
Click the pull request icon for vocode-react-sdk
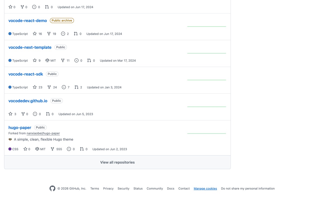(x=76, y=87)
